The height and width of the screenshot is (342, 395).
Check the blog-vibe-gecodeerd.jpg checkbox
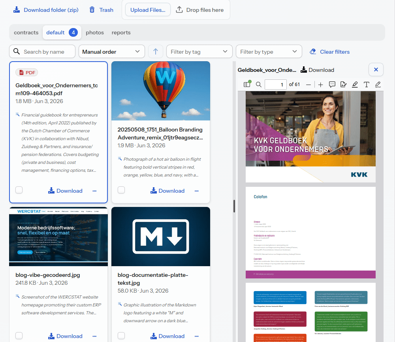(19, 335)
